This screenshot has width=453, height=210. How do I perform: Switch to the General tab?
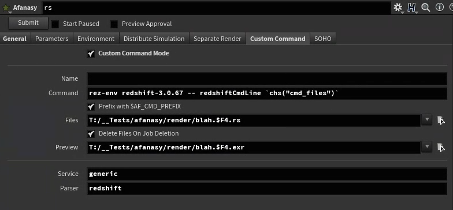coord(15,39)
